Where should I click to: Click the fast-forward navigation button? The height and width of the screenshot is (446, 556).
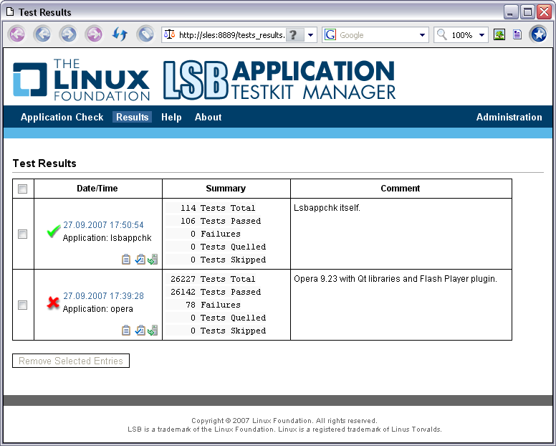[x=95, y=34]
